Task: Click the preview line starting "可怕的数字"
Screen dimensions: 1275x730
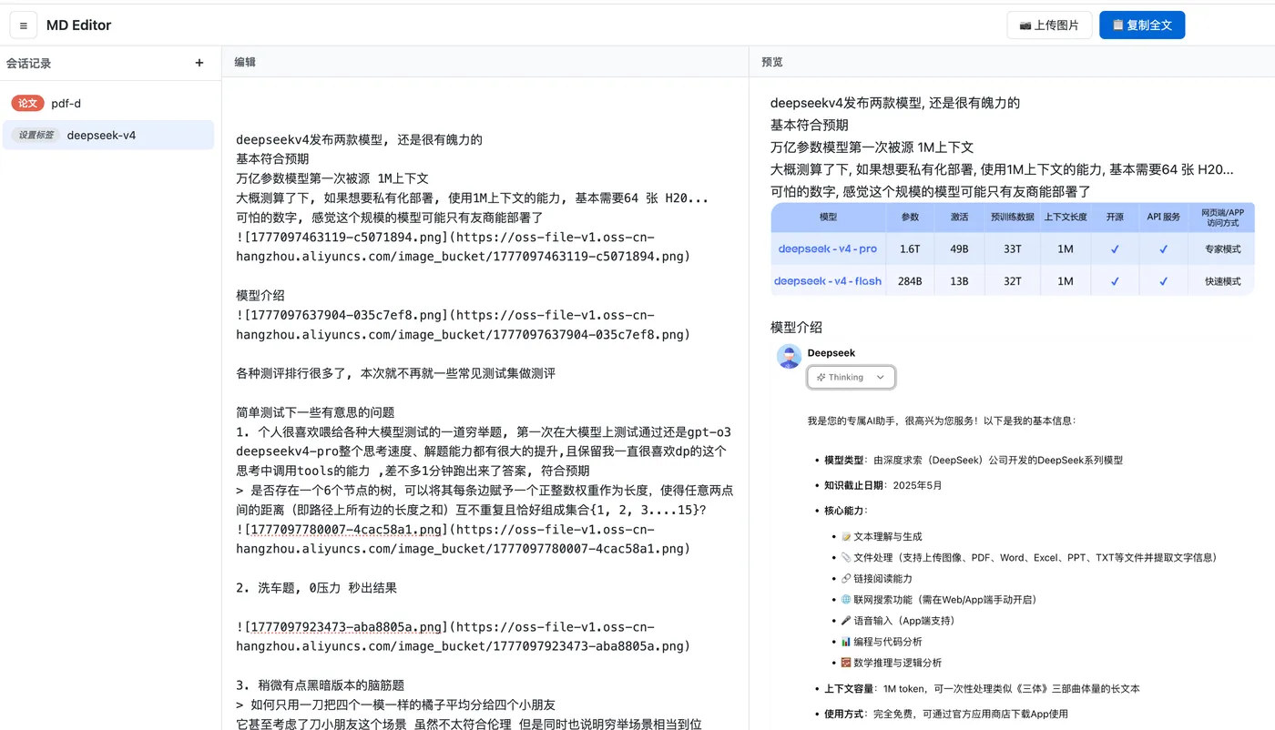Action: (x=931, y=191)
